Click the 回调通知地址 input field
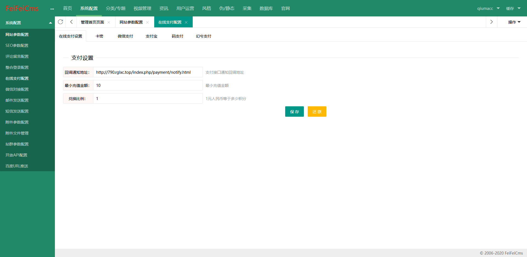Screen dimensions: 527x257 148,72
